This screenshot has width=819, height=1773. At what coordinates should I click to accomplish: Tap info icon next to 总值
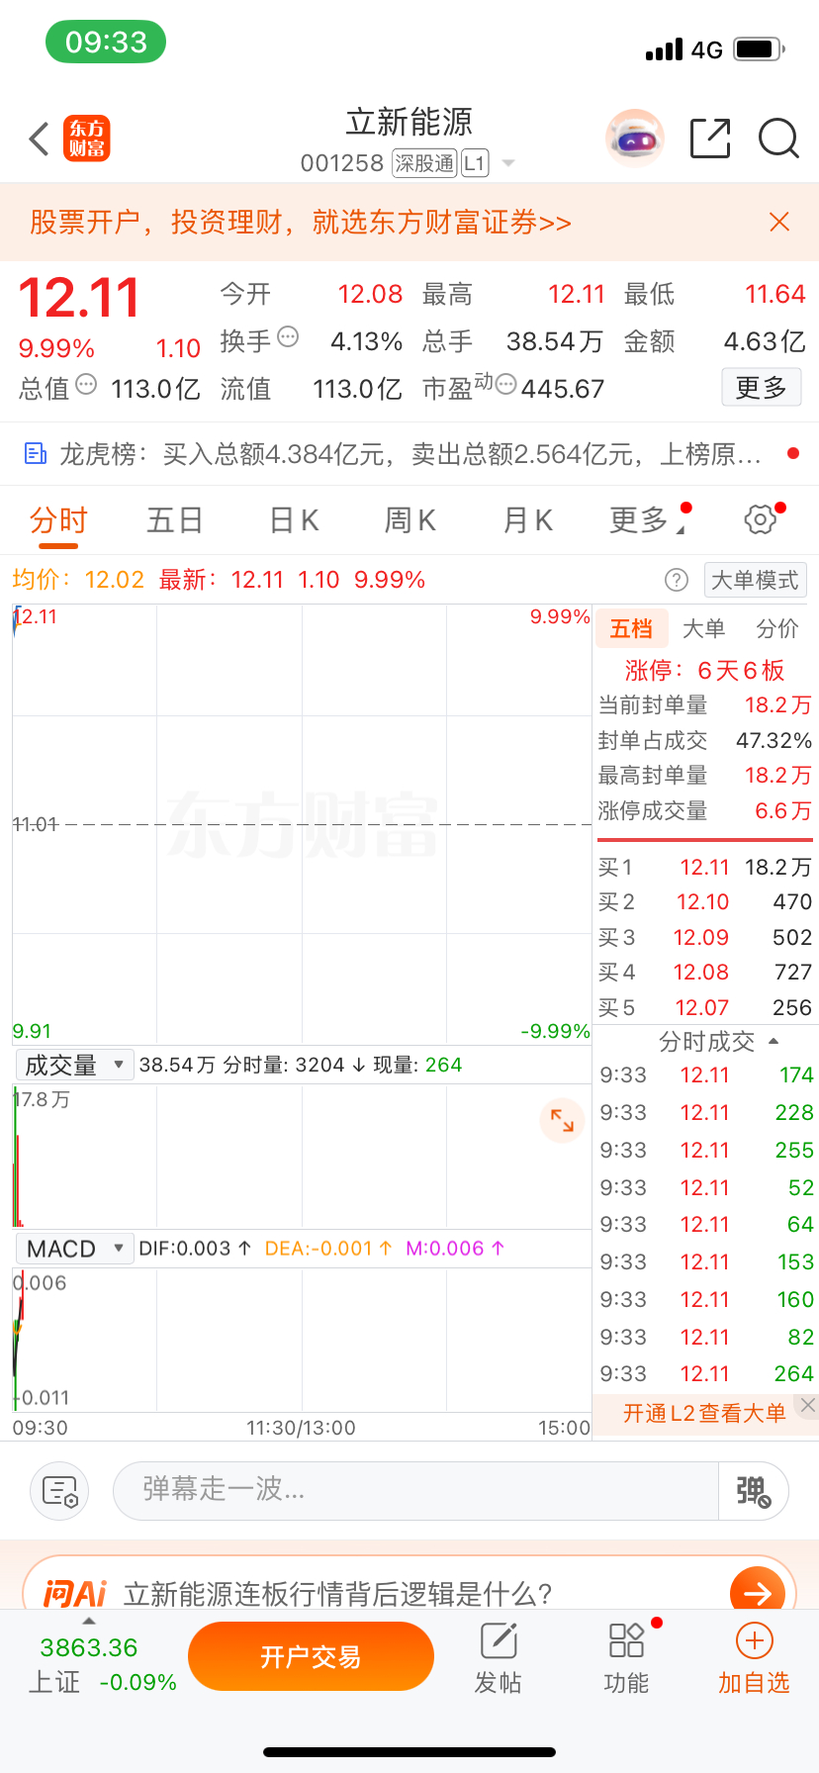(86, 384)
